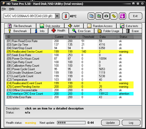The width and height of the screenshot is (146, 129).
Task: Open the Help menu
Action: click(x=12, y=9)
